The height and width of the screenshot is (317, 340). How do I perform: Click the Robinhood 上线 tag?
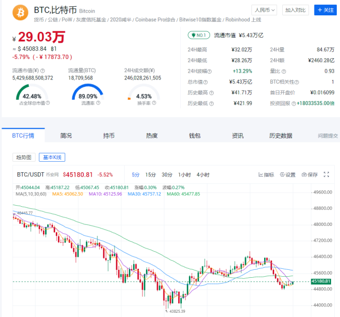point(243,20)
